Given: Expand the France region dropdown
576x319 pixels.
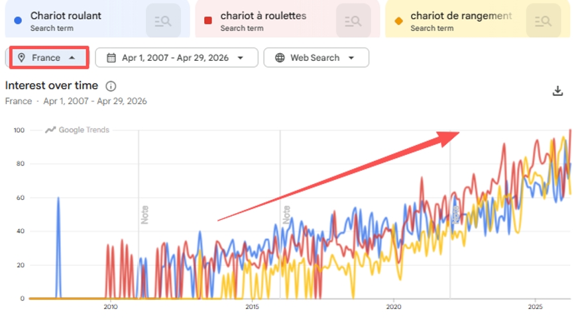Looking at the screenshot, I should 48,58.
